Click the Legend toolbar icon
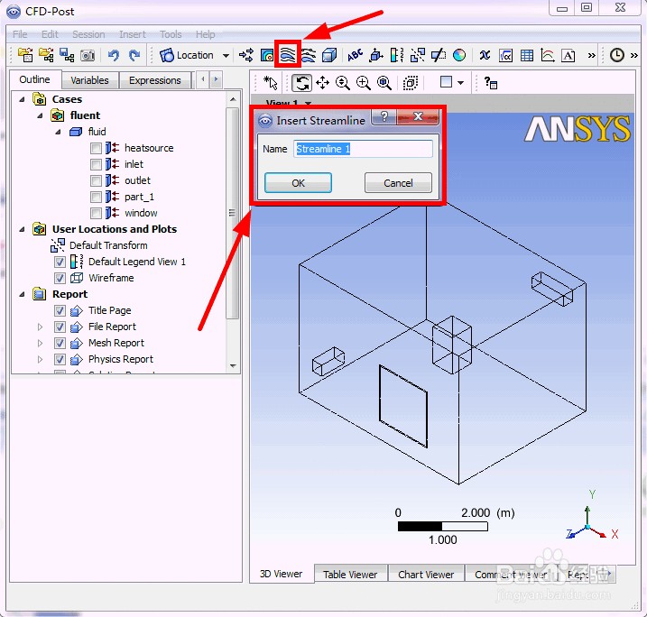647x617 pixels. click(397, 55)
